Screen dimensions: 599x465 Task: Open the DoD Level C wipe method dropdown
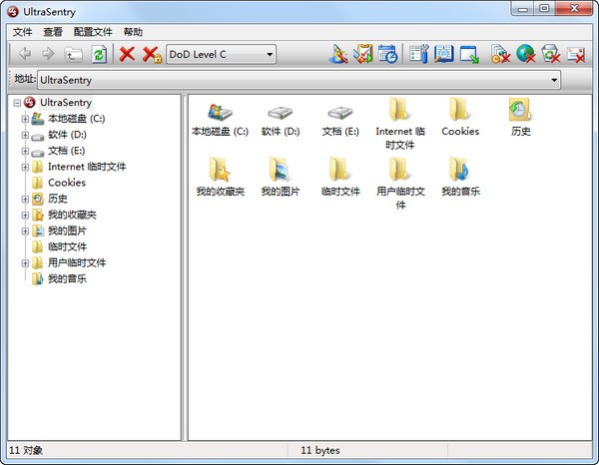(x=270, y=54)
